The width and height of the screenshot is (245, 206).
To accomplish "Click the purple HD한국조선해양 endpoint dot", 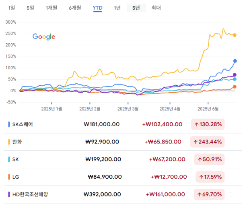I will tap(235, 75).
